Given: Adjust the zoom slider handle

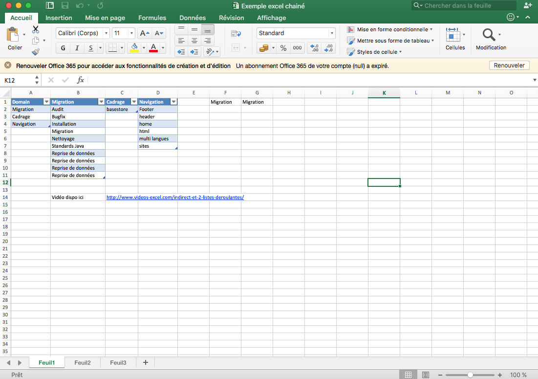Looking at the screenshot, I should click(470, 375).
